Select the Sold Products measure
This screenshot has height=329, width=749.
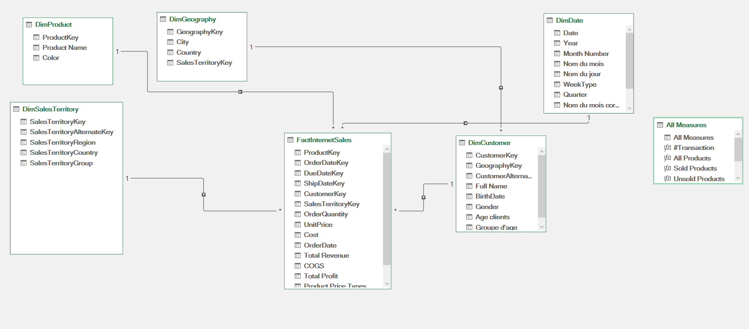click(x=695, y=169)
